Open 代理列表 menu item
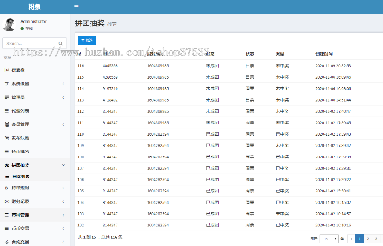383x246 pixels. click(x=35, y=111)
